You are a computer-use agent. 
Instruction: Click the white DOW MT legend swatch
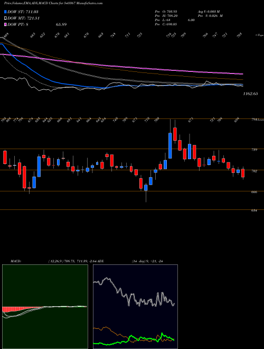point(5,19)
